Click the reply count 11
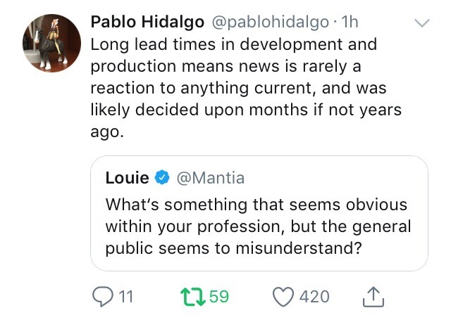Screen dimensions: 451x315 128,296
